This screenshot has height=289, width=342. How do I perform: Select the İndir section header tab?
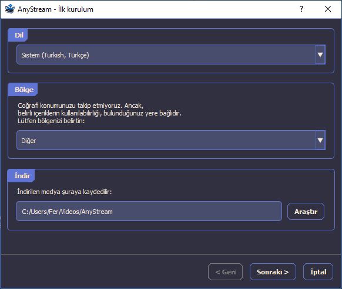coord(21,176)
